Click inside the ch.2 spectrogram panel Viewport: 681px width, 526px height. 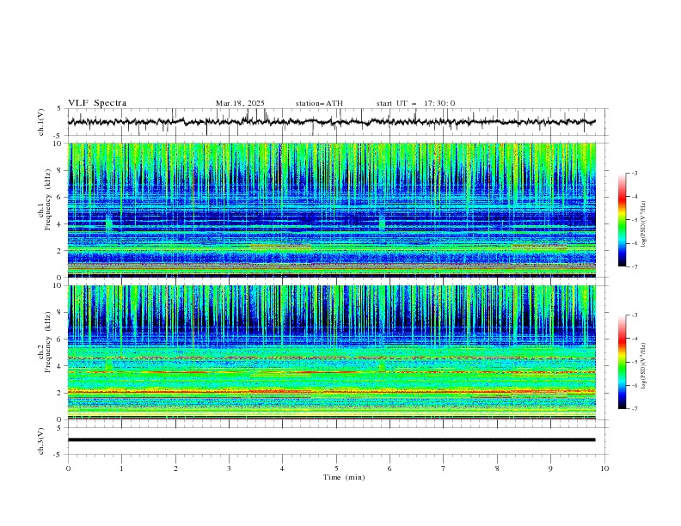(x=332, y=352)
